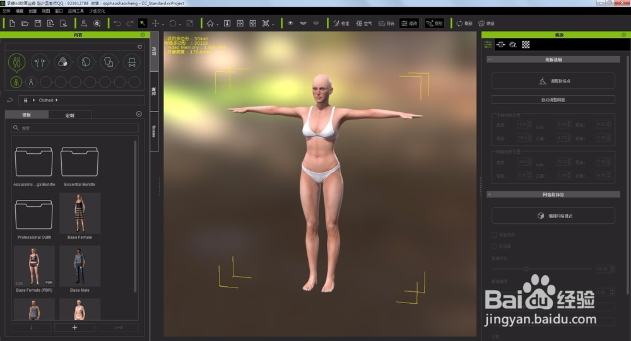Click the home view icon
Image resolution: width=631 pixels, height=341 pixels.
(x=210, y=23)
